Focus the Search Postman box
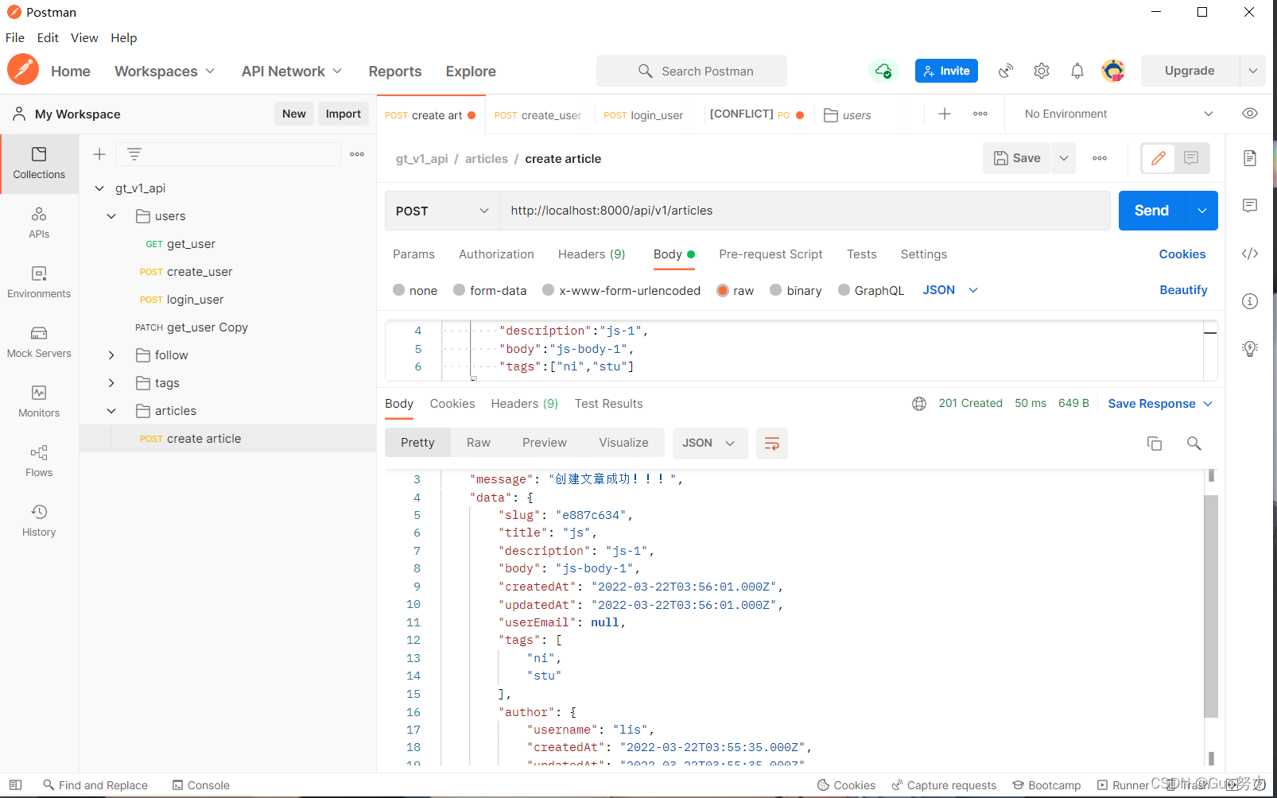Viewport: 1277px width, 798px height. [692, 71]
